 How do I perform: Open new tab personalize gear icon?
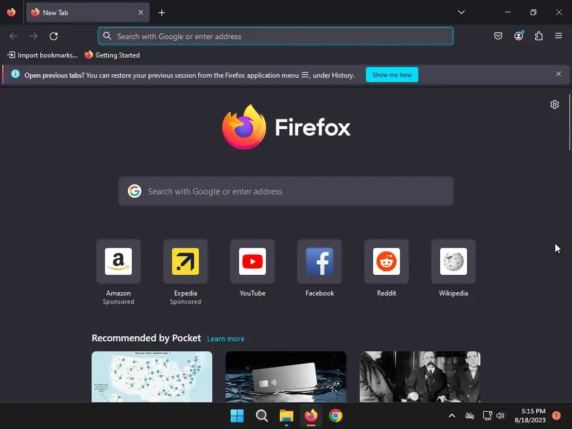pyautogui.click(x=555, y=104)
